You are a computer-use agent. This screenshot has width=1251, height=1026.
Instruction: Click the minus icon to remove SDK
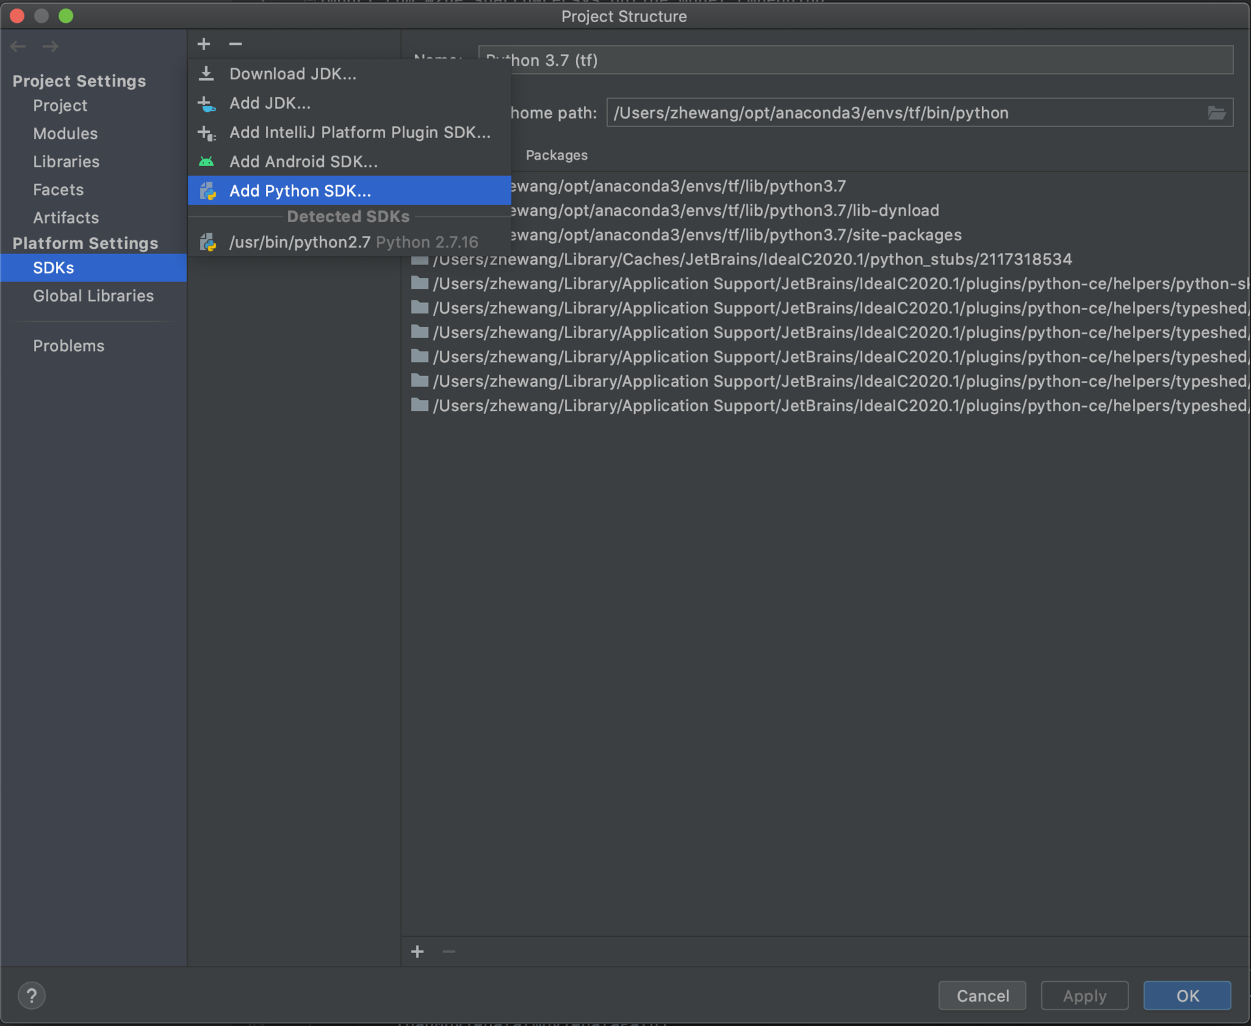coord(235,44)
